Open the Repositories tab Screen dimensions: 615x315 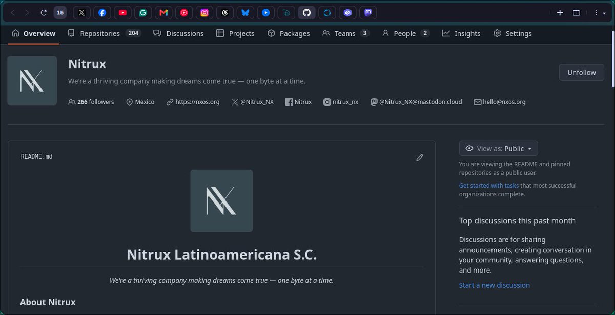(x=104, y=33)
